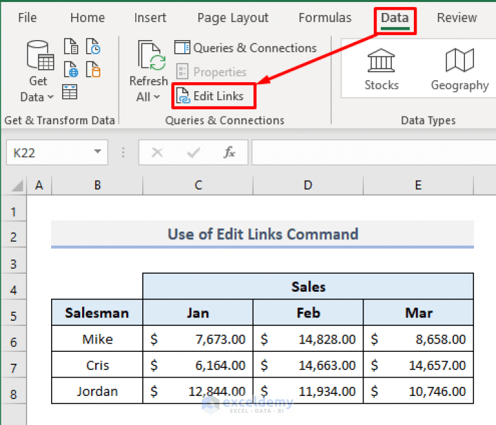Select the cell with 10,746.00

click(x=418, y=391)
